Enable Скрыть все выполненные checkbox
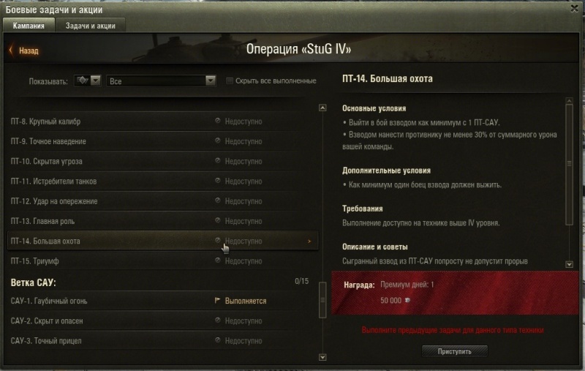This screenshot has width=585, height=371. point(230,80)
